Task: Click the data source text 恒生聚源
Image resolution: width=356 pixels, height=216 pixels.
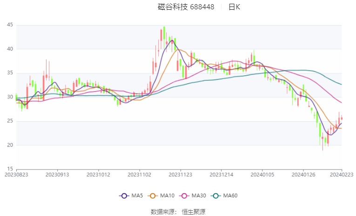Action: click(194, 212)
